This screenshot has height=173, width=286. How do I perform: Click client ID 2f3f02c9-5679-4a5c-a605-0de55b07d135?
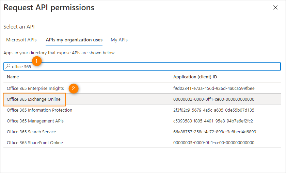point(214,110)
